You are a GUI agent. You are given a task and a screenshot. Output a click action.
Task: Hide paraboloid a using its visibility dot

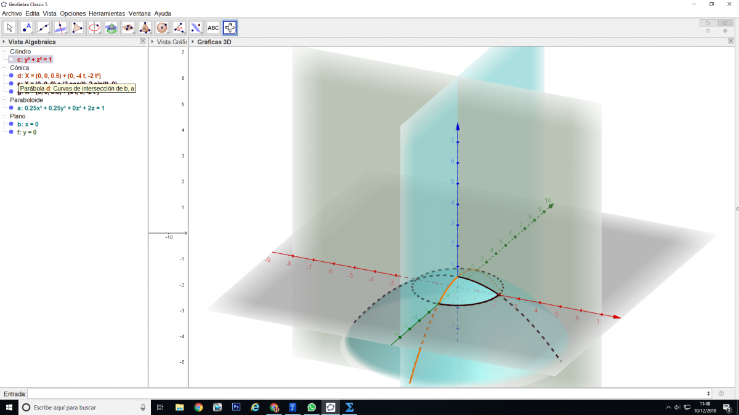click(x=11, y=108)
